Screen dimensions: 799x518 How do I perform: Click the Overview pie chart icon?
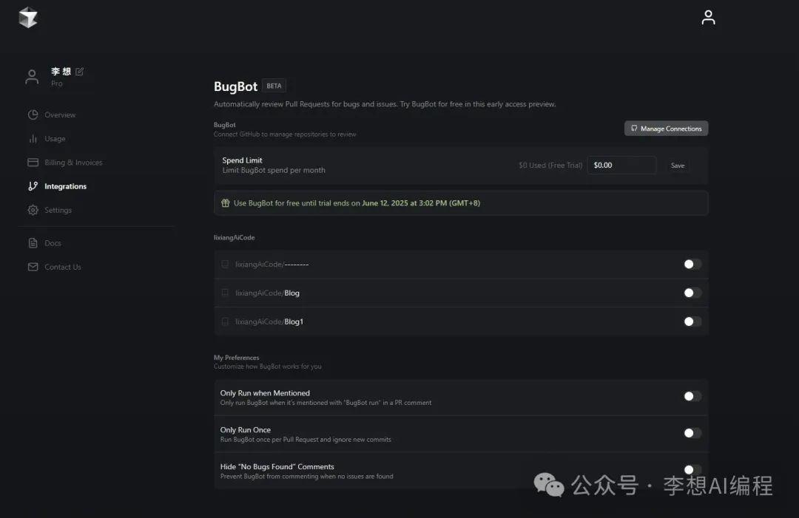point(33,115)
